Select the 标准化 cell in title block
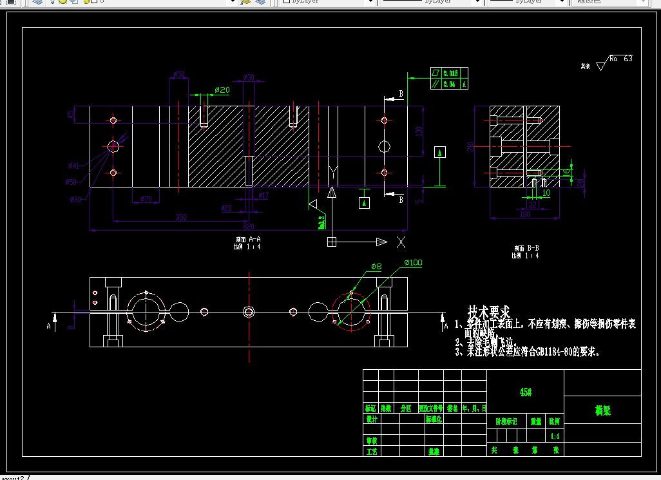Viewport: 661px width, 480px height. click(434, 419)
